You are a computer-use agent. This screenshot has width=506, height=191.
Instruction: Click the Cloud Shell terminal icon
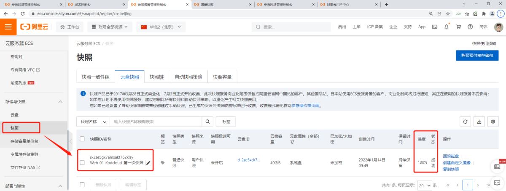(435, 27)
